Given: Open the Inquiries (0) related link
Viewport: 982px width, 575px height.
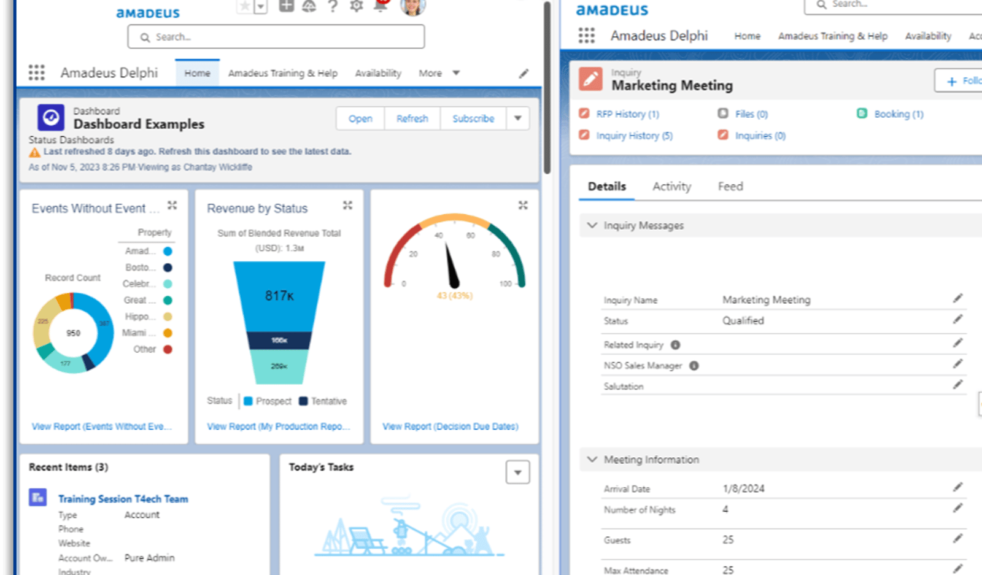Looking at the screenshot, I should [x=760, y=136].
